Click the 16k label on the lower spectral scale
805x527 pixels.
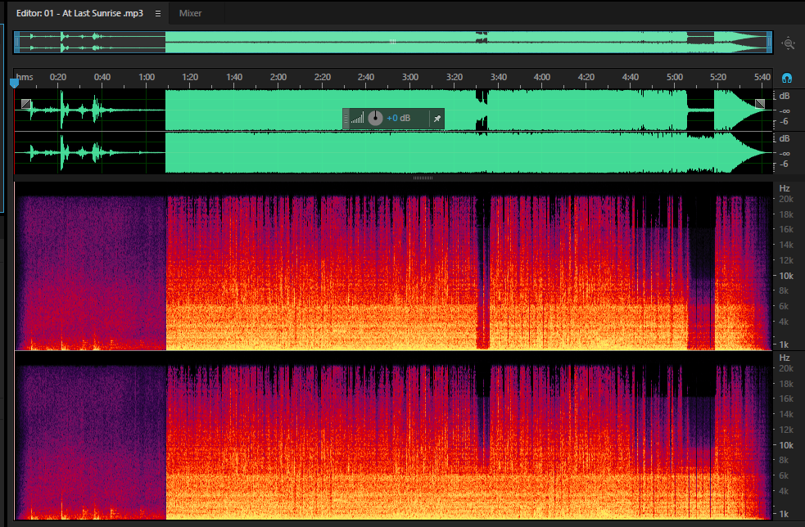pos(786,399)
